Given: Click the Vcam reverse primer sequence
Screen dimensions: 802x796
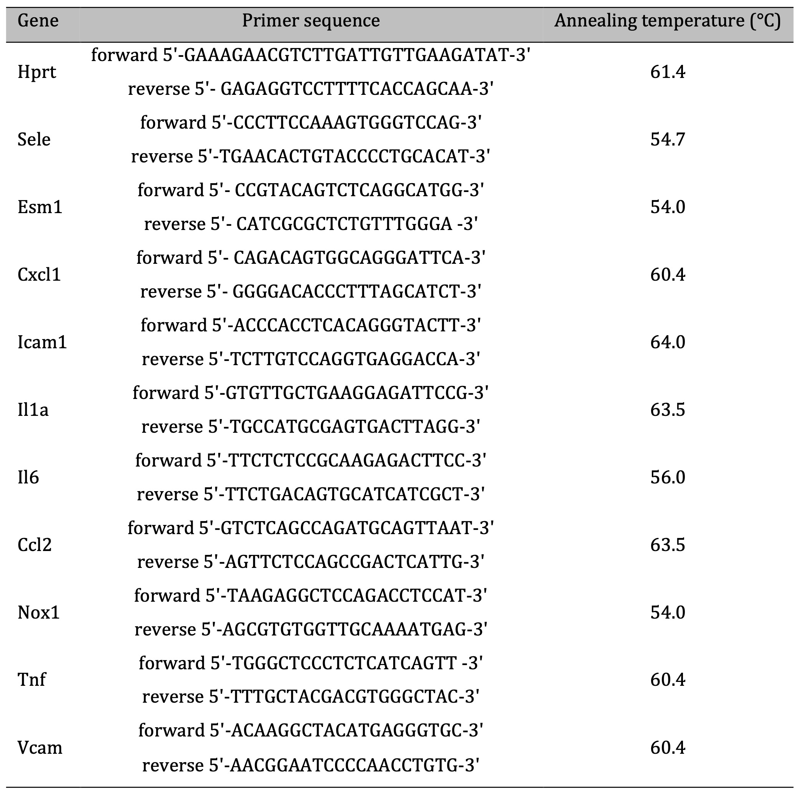Looking at the screenshot, I should (x=311, y=765).
